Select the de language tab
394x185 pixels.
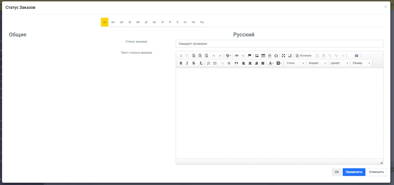pyautogui.click(x=138, y=22)
